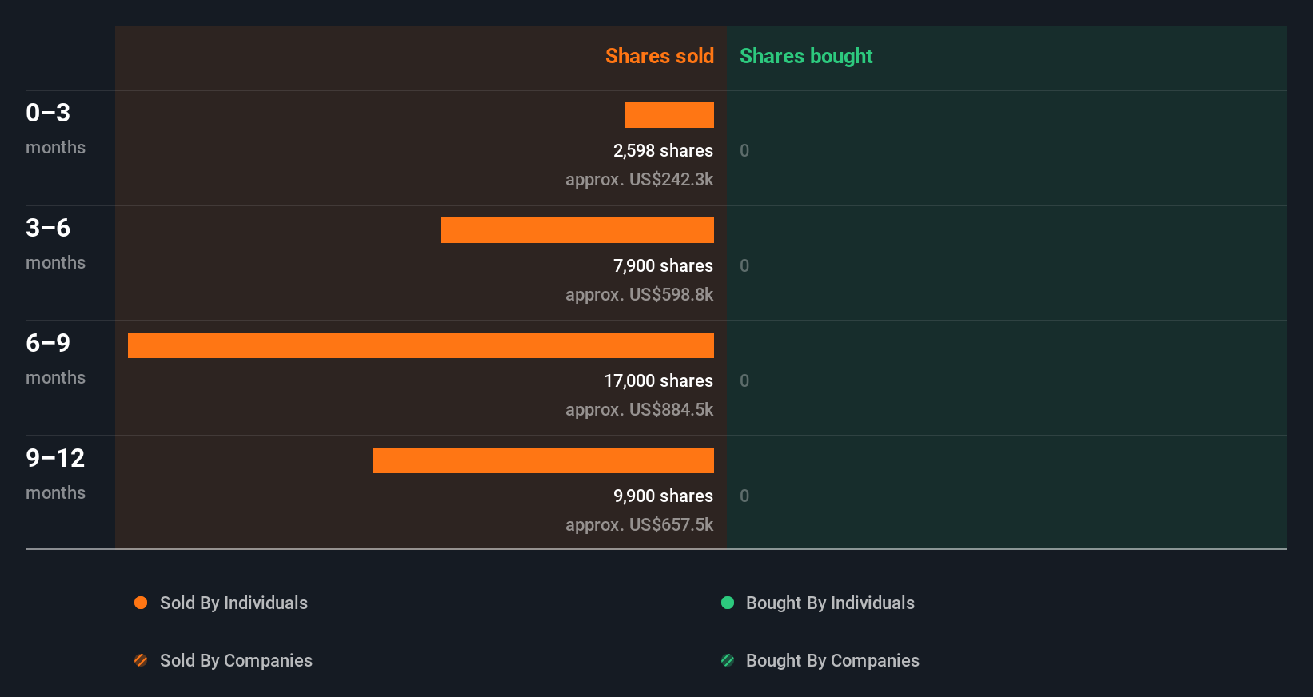
Task: Click the 17,000 shares value
Action: point(658,380)
